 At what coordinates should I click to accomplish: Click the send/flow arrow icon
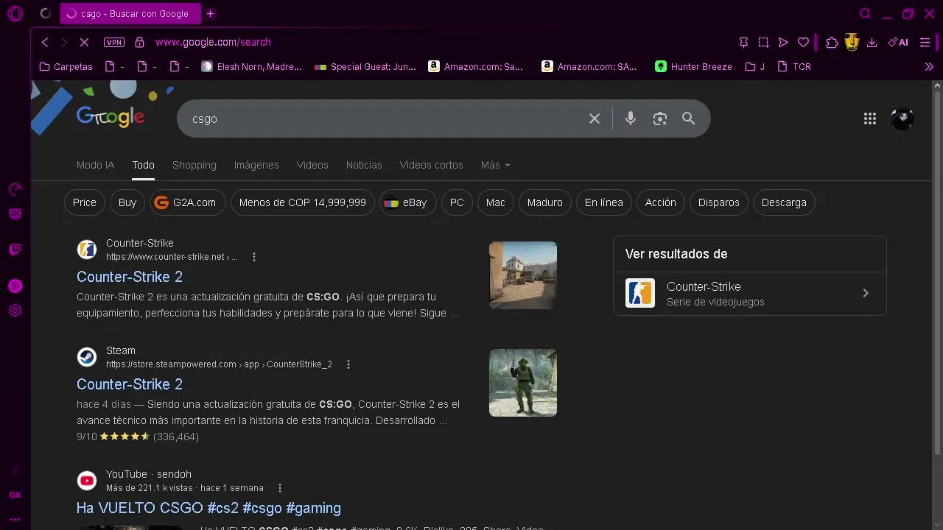[x=783, y=42]
